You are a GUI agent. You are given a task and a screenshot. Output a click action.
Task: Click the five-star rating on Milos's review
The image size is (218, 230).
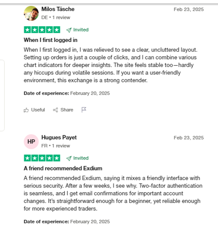[42, 30]
